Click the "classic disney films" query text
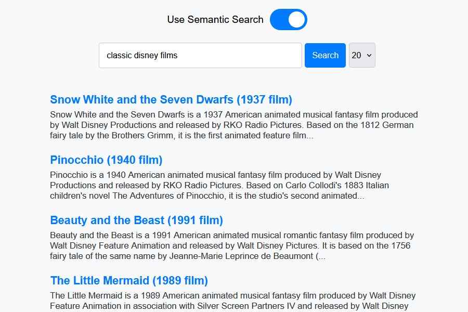 coord(142,55)
